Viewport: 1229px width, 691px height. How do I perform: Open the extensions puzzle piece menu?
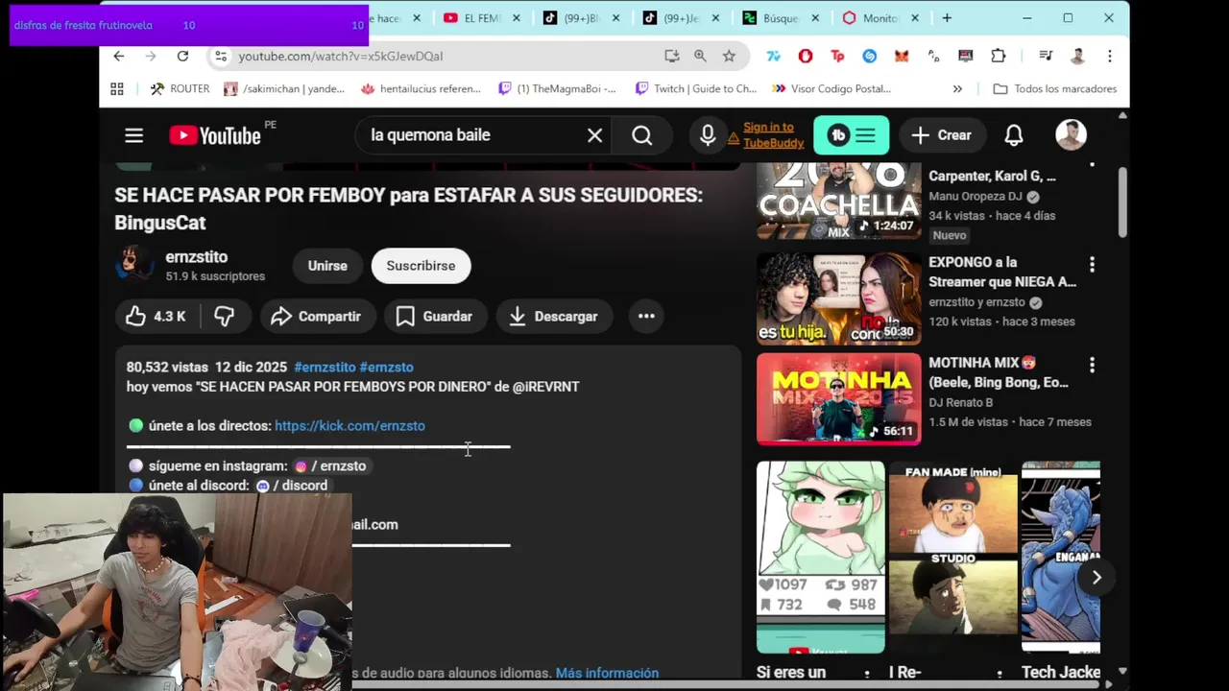tap(999, 56)
